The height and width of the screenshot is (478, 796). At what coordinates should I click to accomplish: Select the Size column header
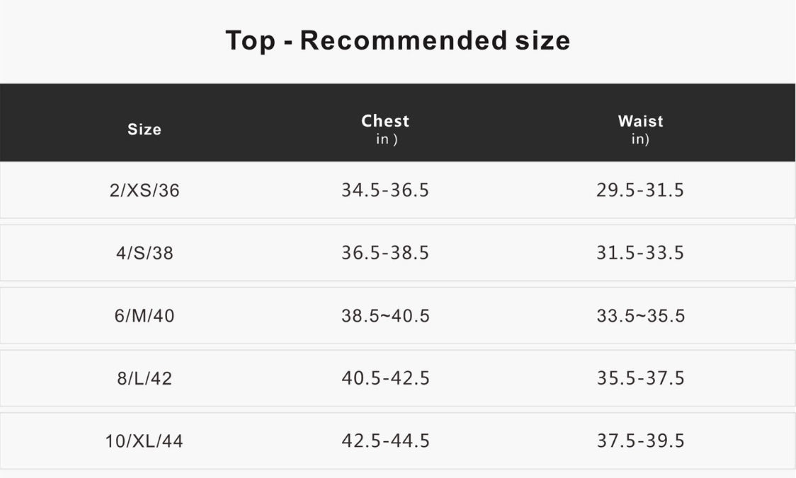click(x=144, y=129)
